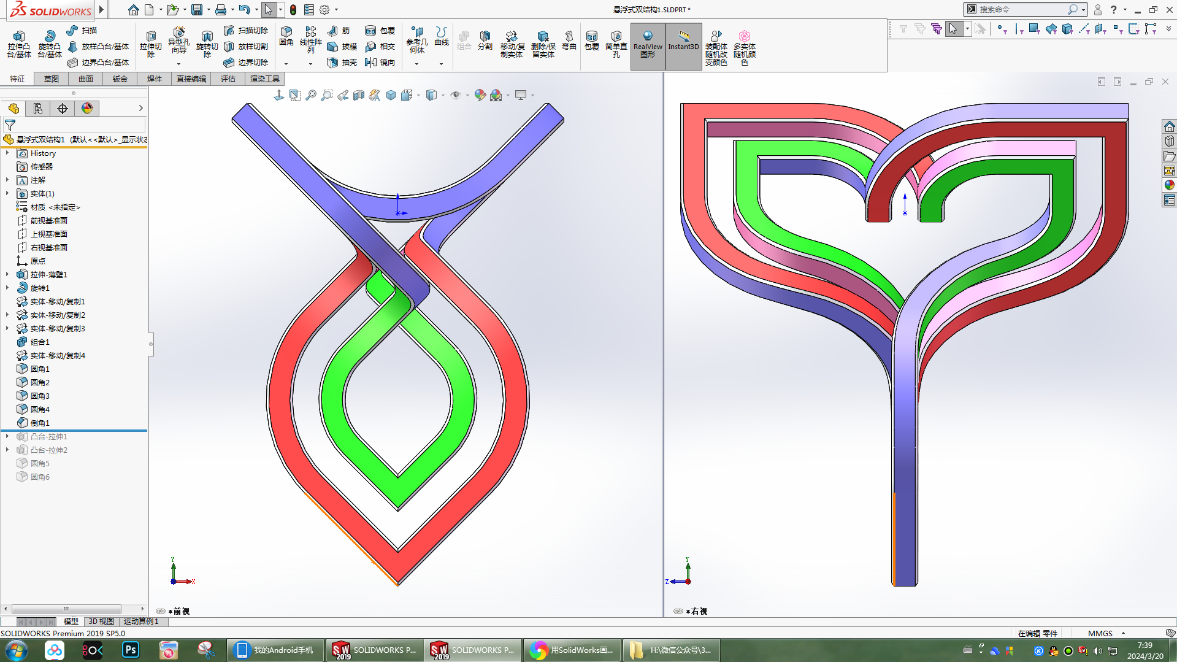Open the 拉伸切除 extruded cut tool
1177x662 pixels.
[151, 44]
